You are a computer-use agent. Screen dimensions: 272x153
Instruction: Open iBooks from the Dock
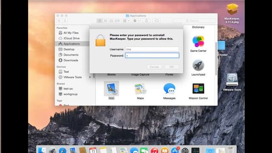pyautogui.click(x=164, y=150)
